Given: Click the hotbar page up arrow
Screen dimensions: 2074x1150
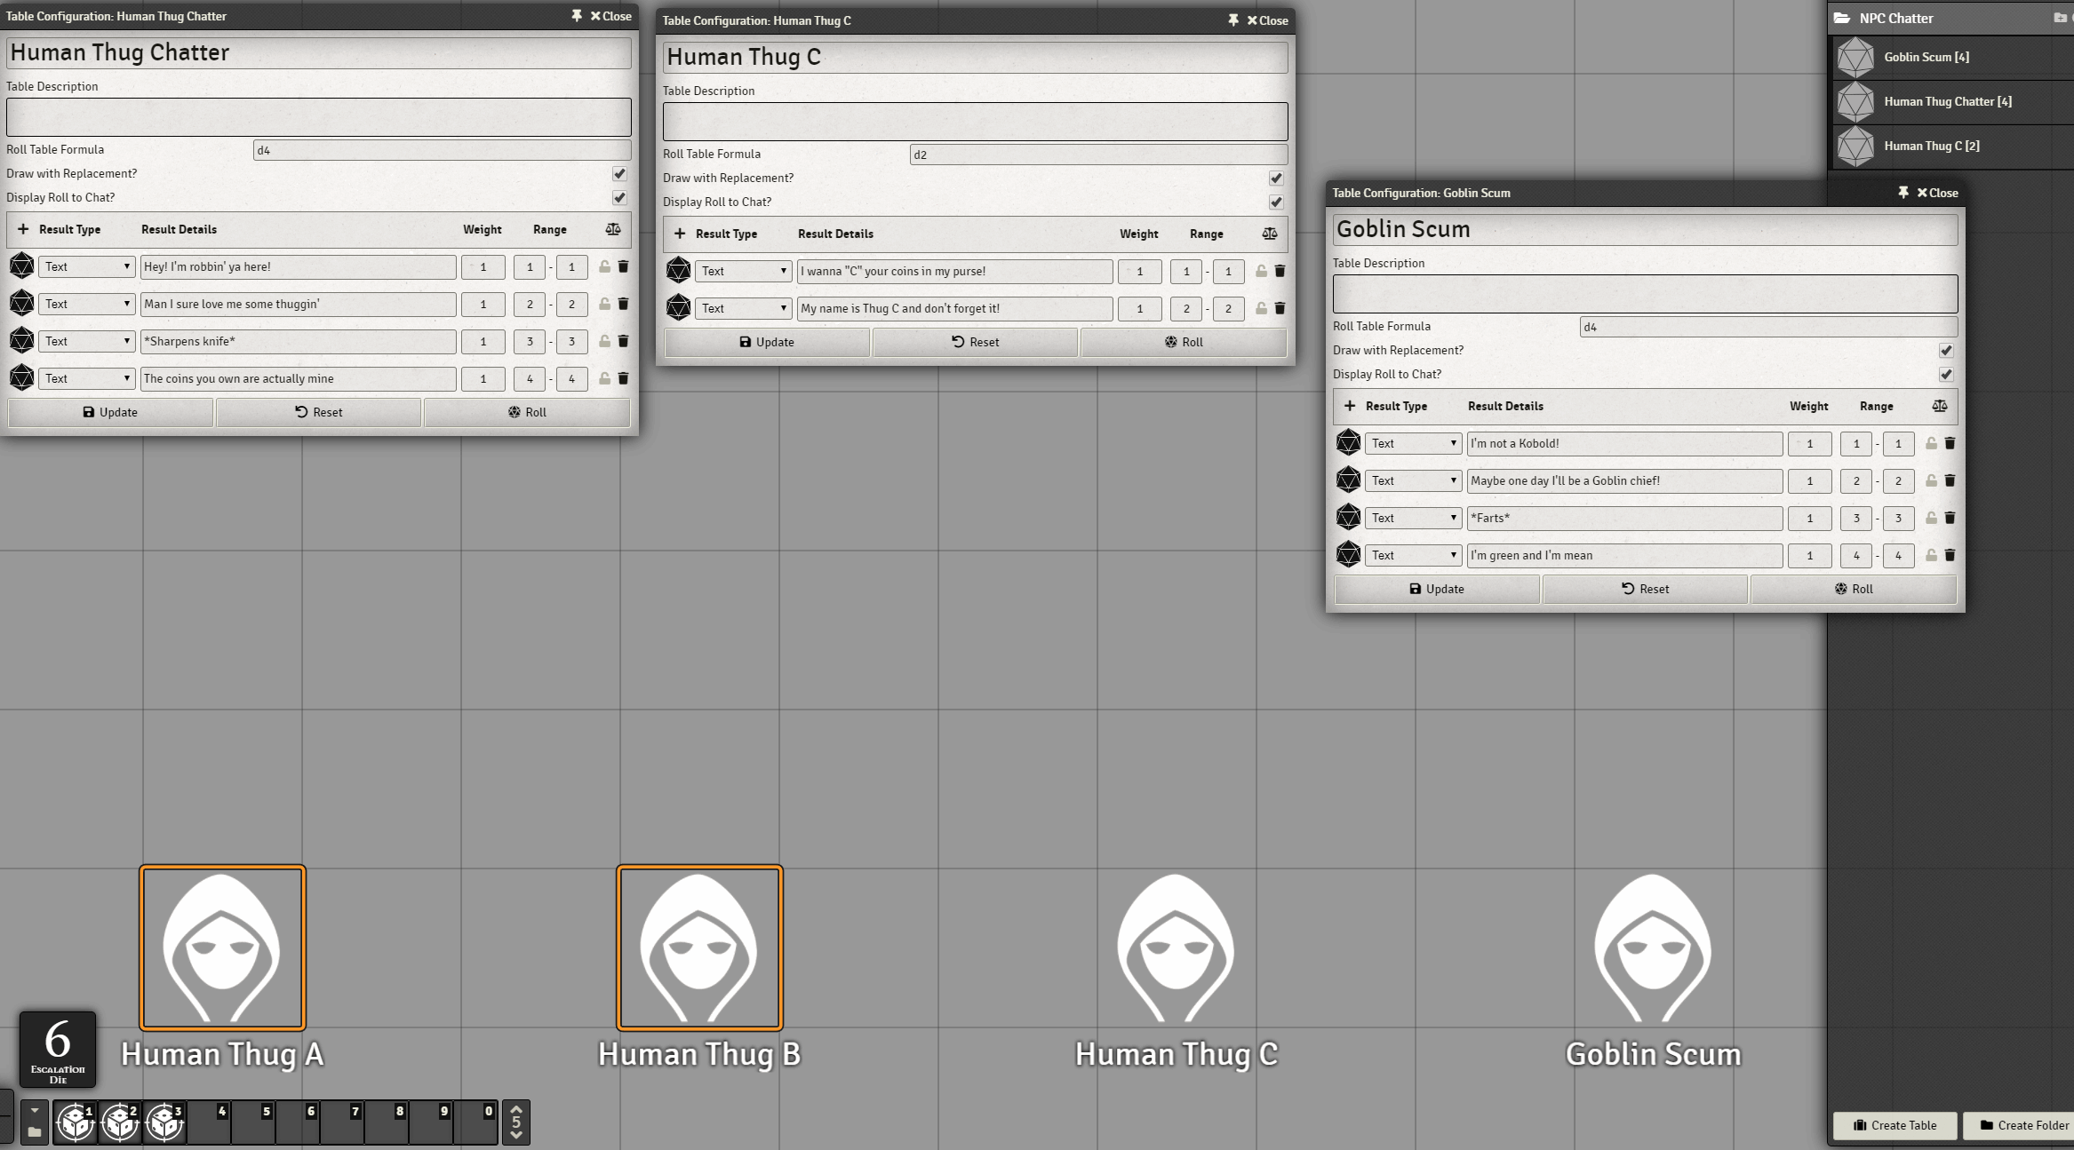Looking at the screenshot, I should coord(515,1110).
